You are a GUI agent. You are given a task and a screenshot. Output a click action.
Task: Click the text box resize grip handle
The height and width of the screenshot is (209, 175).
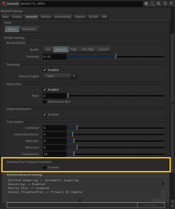tap(80, 200)
